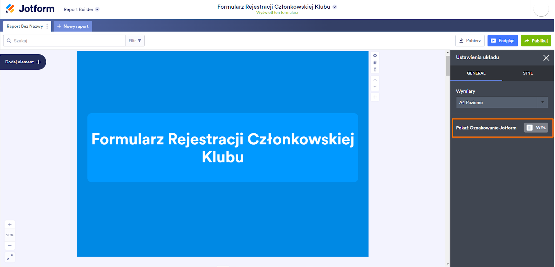Zoom in with the plus button
This screenshot has width=555, height=267.
(10, 224)
